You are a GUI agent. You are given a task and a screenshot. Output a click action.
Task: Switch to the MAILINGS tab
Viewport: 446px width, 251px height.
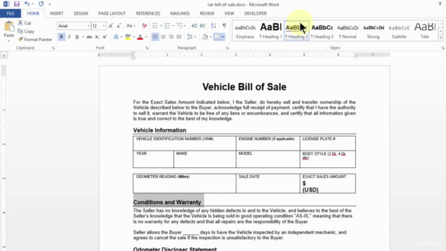pyautogui.click(x=180, y=13)
